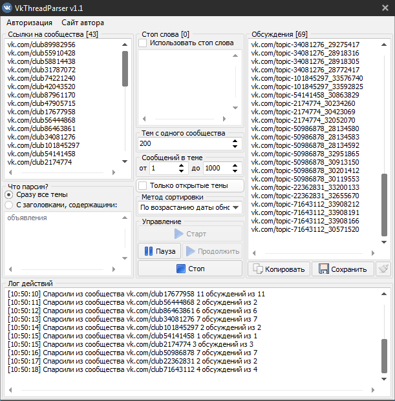Click the community links list scroll-down arrow
This screenshot has width=395, height=401.
(x=125, y=161)
